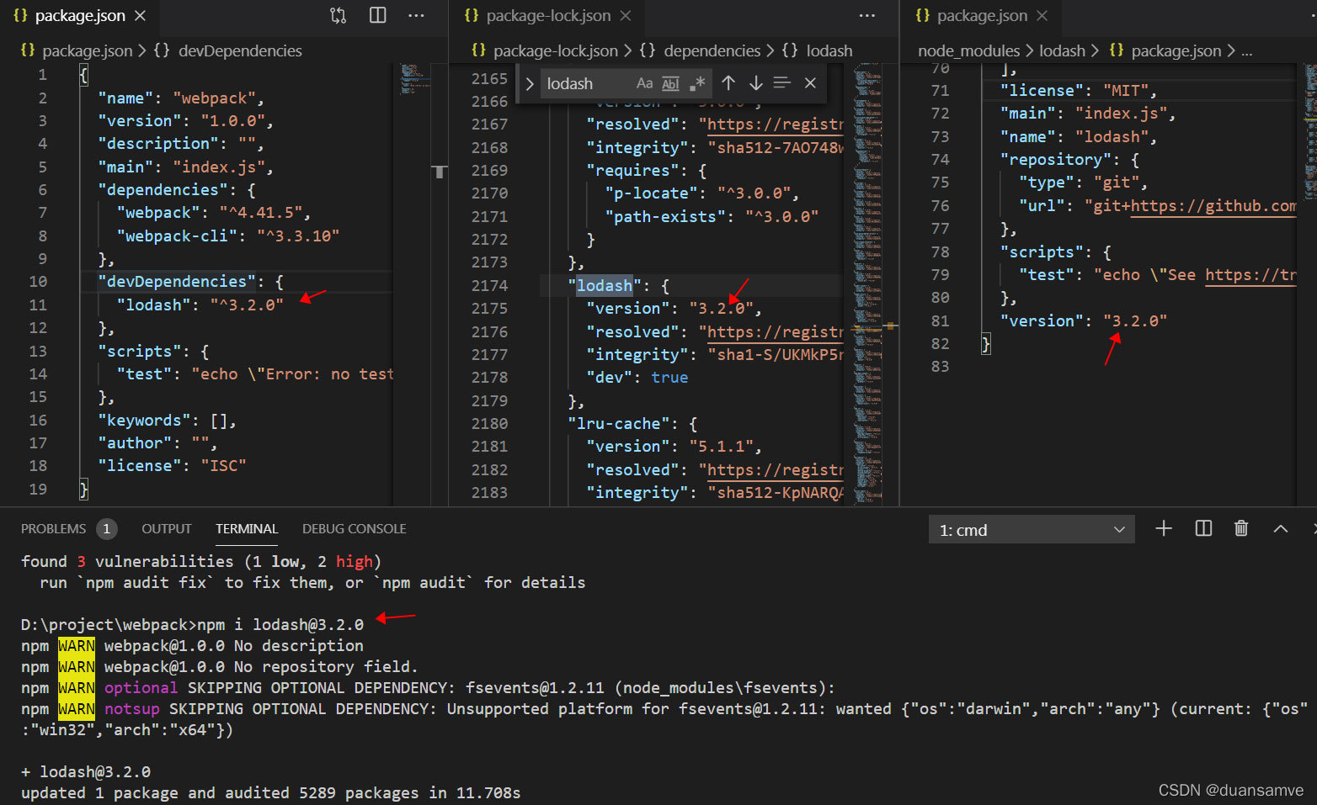Create a new terminal with plus icon
Image resolution: width=1317 pixels, height=805 pixels.
click(x=1164, y=528)
